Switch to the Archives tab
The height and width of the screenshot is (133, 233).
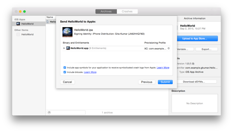click(106, 11)
